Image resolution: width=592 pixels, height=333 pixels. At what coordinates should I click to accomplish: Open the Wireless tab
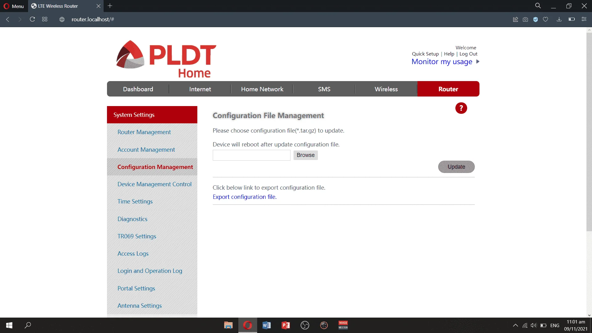point(386,89)
